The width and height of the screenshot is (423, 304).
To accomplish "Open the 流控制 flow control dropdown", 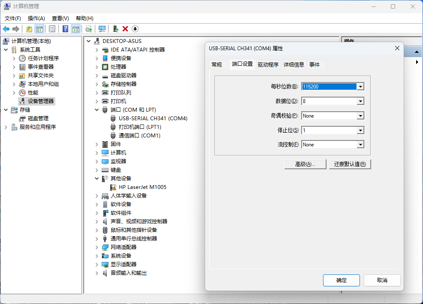I will pyautogui.click(x=360, y=145).
